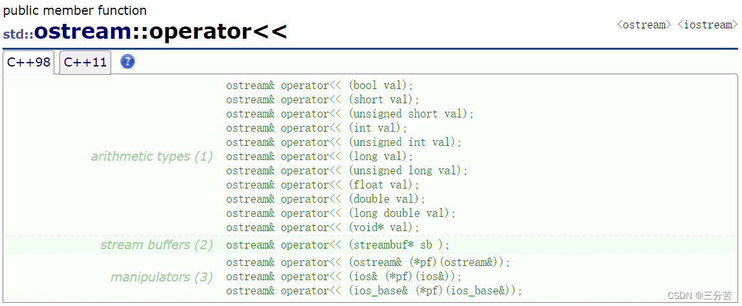Select the 'manipulators (3)' label
742x306 pixels.
162,276
